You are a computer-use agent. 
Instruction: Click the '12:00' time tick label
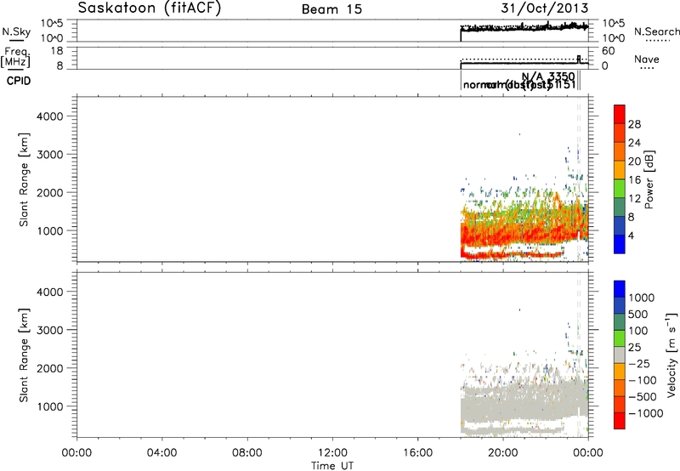pyautogui.click(x=332, y=453)
